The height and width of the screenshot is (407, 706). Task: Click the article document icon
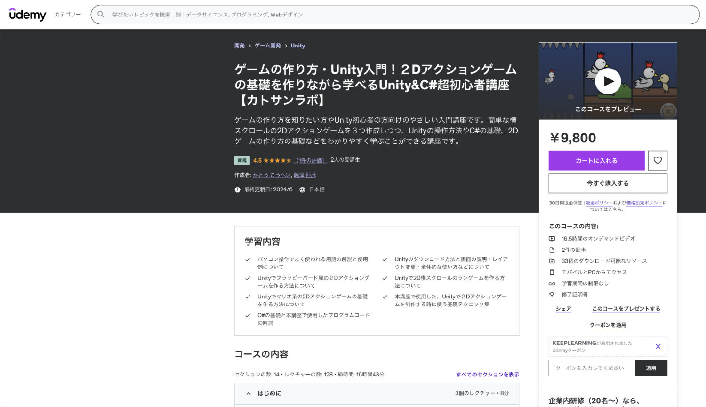click(x=552, y=250)
